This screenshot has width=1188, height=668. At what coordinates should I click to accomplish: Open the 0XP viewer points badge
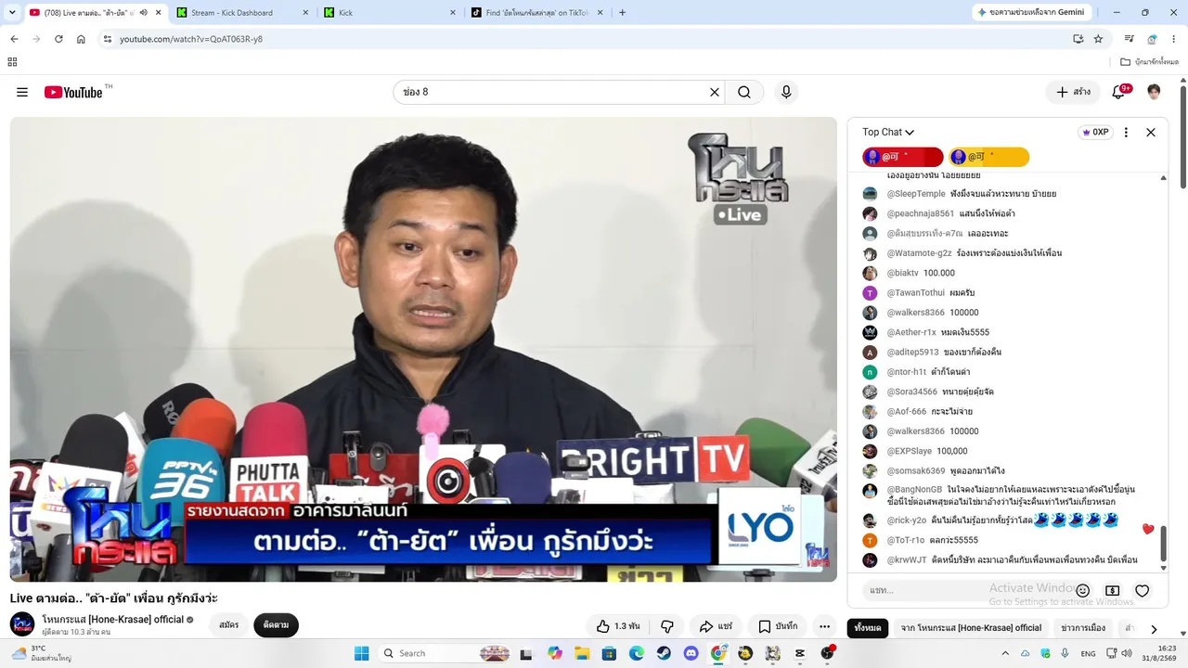coord(1095,133)
